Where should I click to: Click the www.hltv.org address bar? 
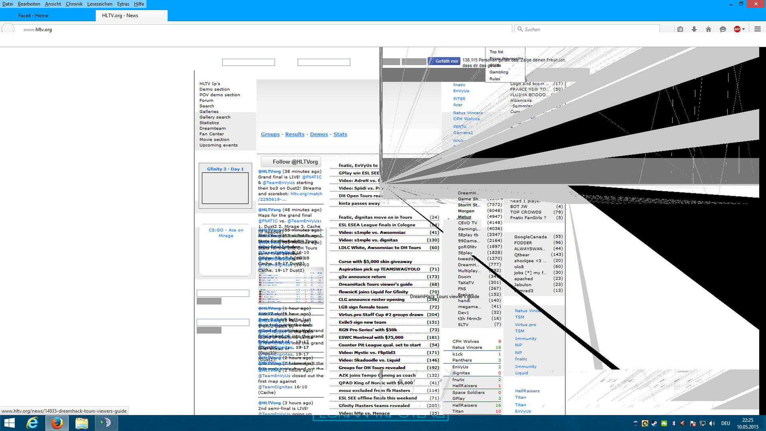[x=263, y=30]
